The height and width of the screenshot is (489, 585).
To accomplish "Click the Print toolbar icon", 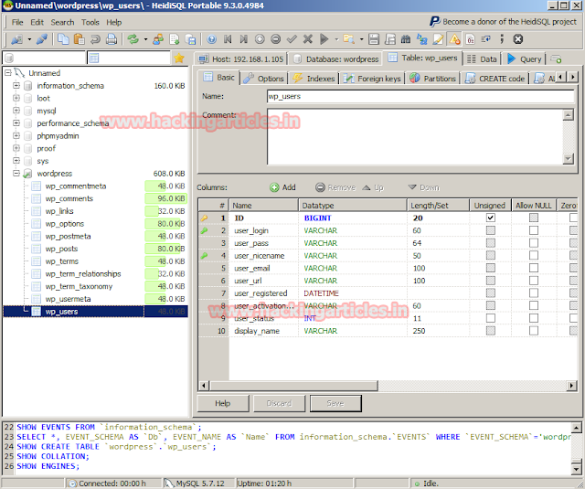I will pos(111,39).
